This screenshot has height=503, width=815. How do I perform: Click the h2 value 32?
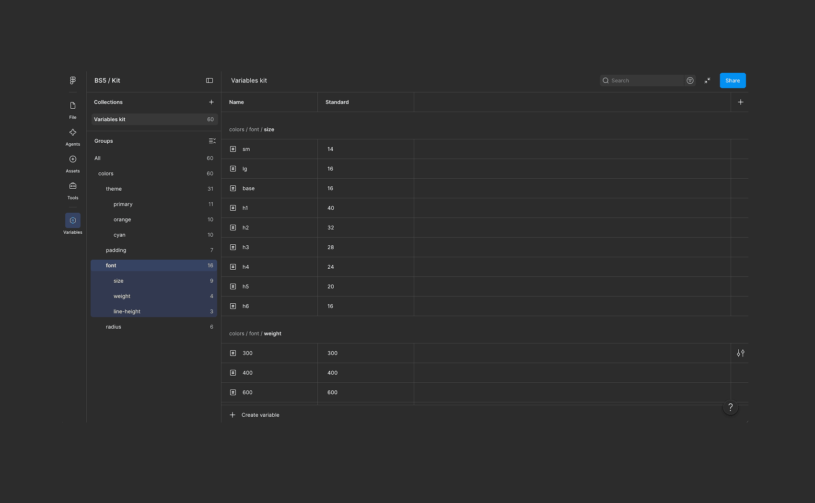click(x=331, y=228)
